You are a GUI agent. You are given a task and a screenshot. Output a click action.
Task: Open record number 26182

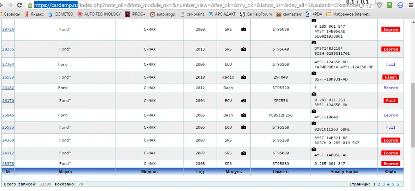pyautogui.click(x=8, y=88)
